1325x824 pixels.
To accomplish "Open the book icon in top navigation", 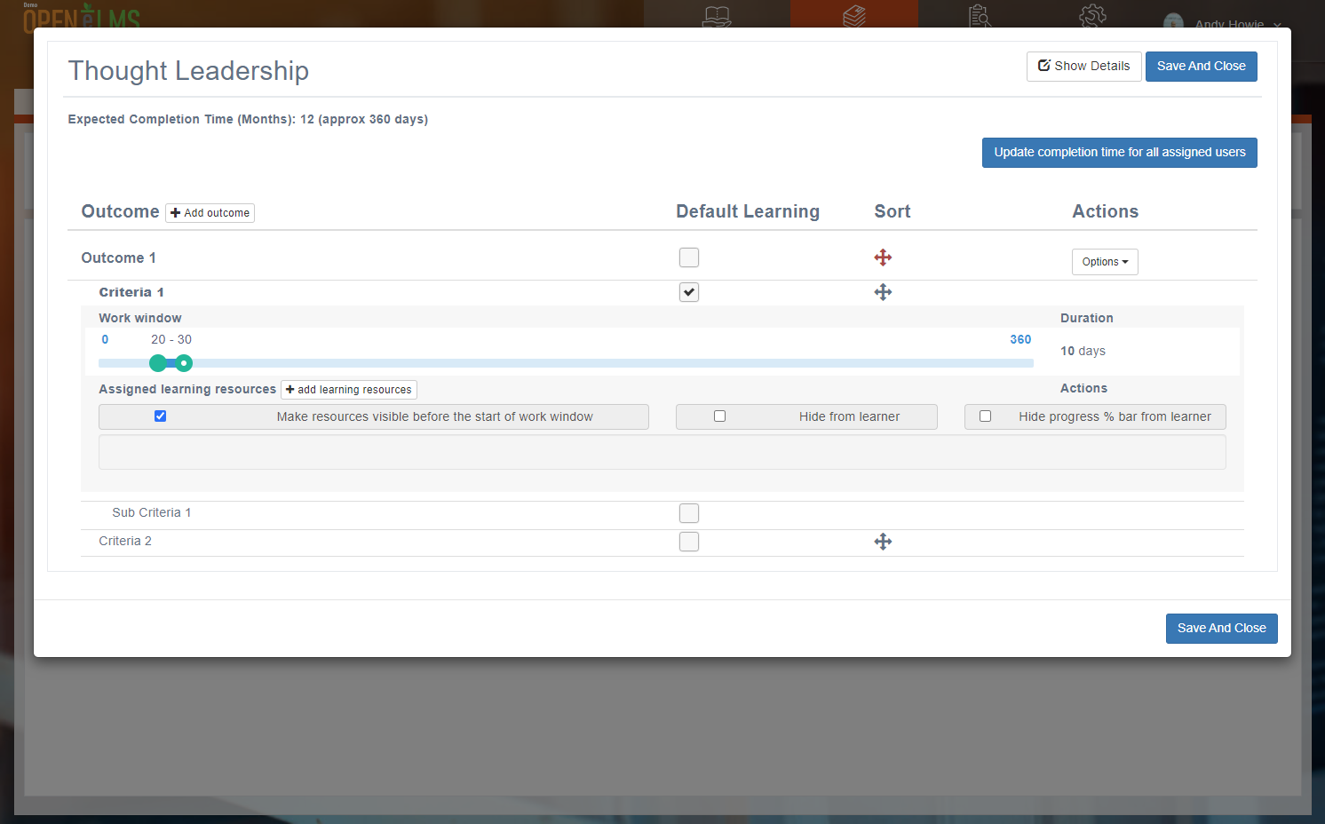I will point(717,16).
